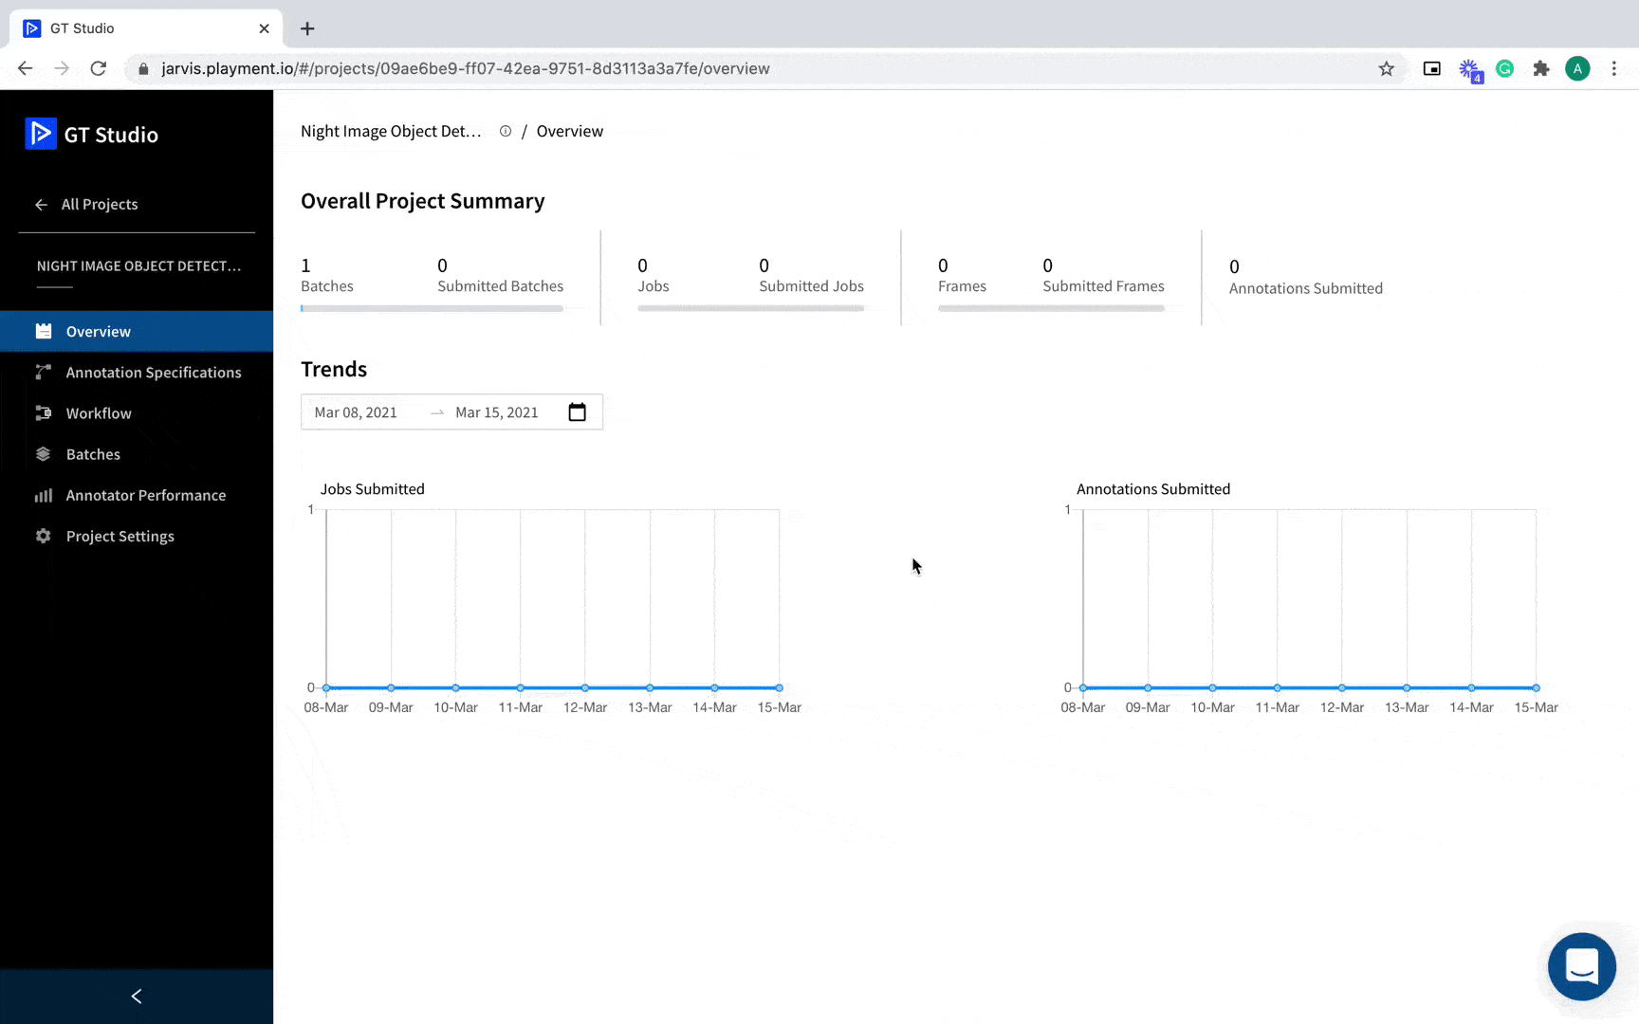Click the Workflow sidebar icon
Image resolution: width=1639 pixels, height=1024 pixels.
point(44,413)
